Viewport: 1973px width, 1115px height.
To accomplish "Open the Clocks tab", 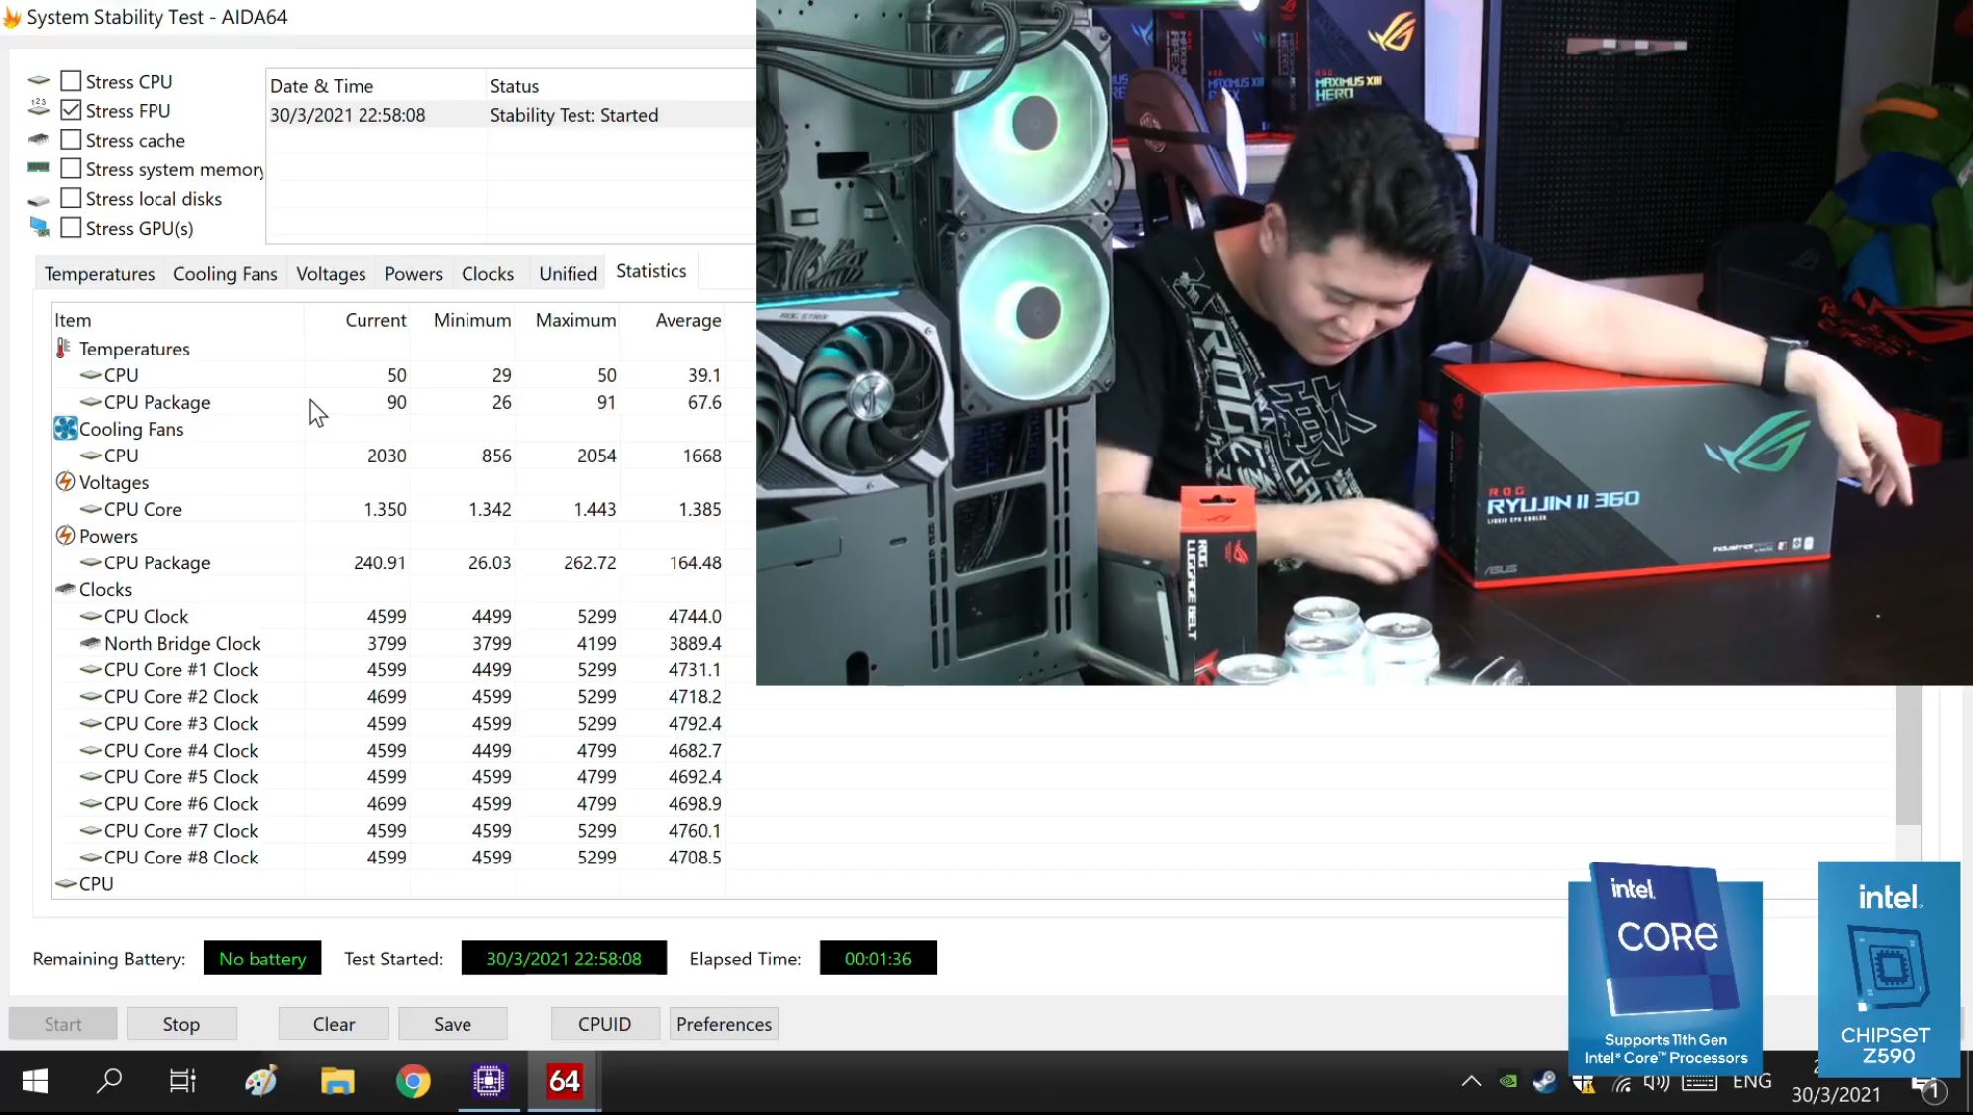I will pyautogui.click(x=487, y=273).
